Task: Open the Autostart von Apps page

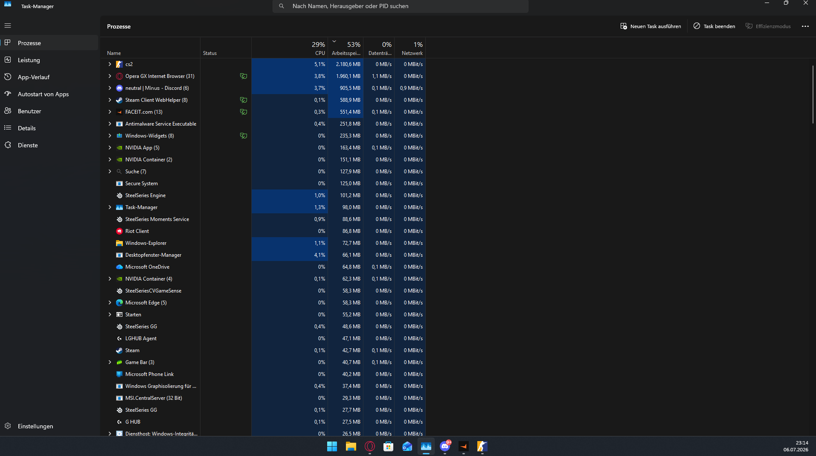Action: tap(49, 94)
